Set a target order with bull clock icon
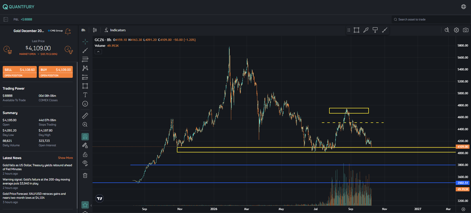The image size is (471, 213). [x=68, y=49]
